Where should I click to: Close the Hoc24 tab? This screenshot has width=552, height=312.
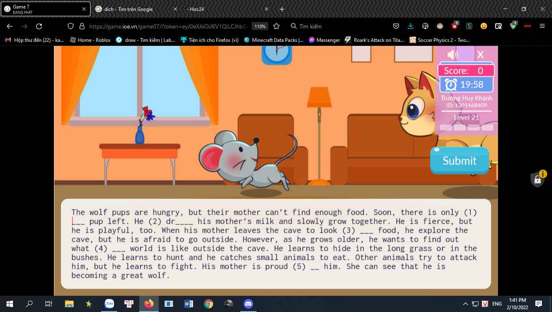tap(267, 9)
